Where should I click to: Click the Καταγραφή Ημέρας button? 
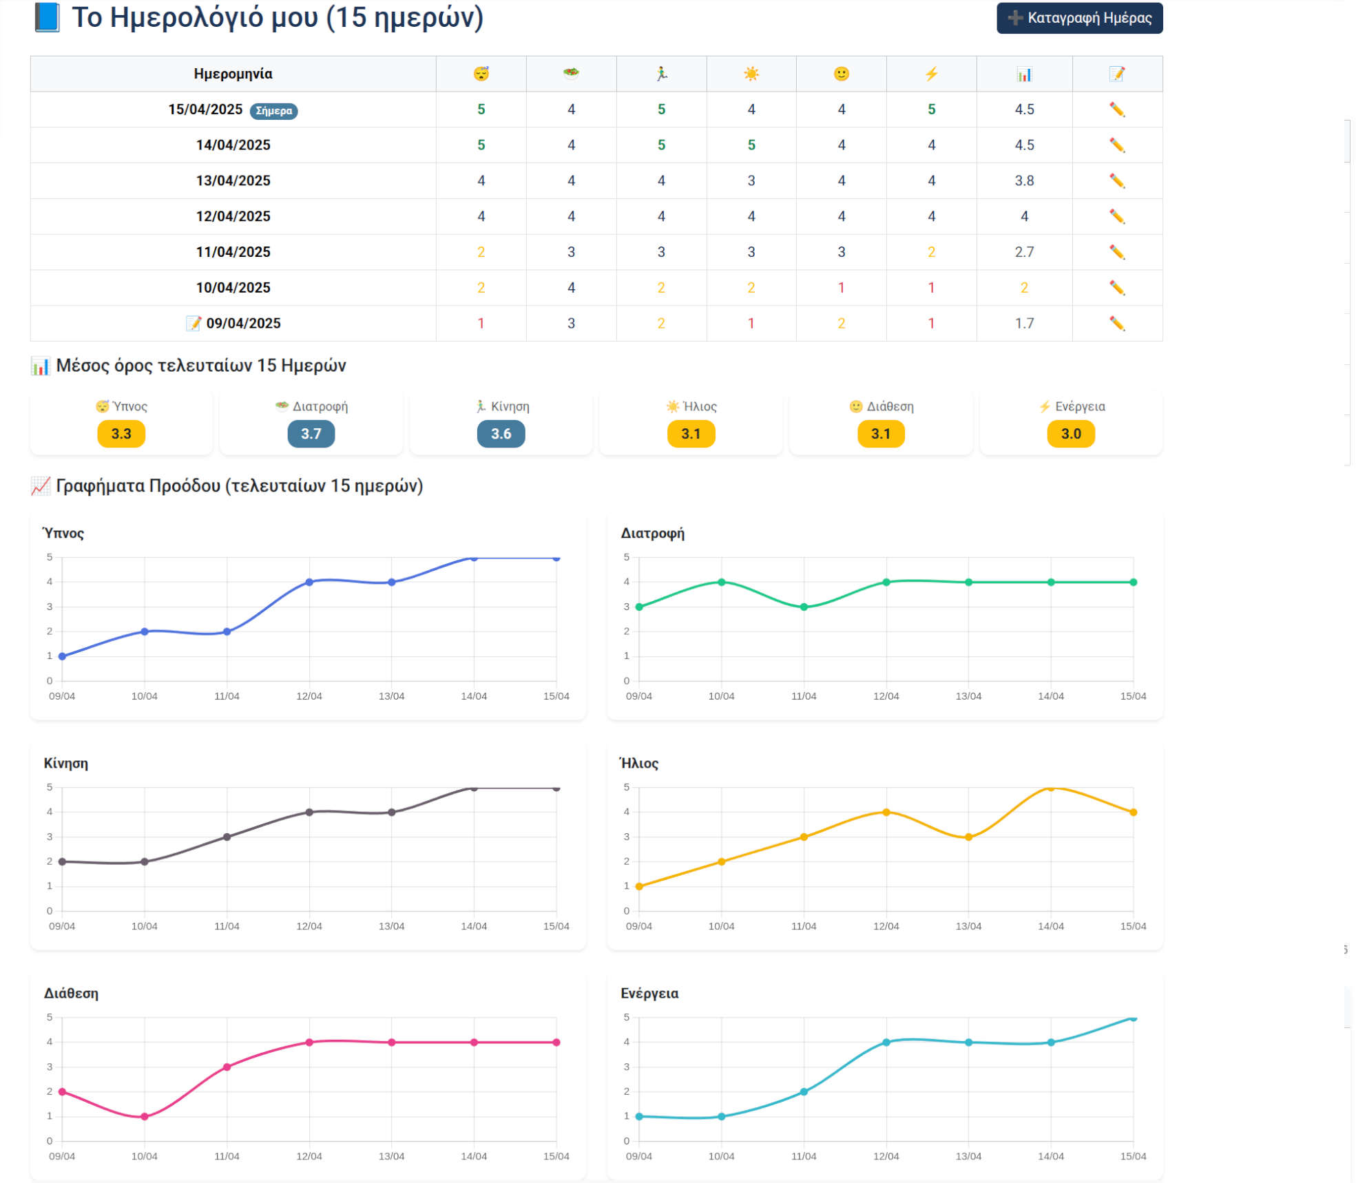(1078, 18)
